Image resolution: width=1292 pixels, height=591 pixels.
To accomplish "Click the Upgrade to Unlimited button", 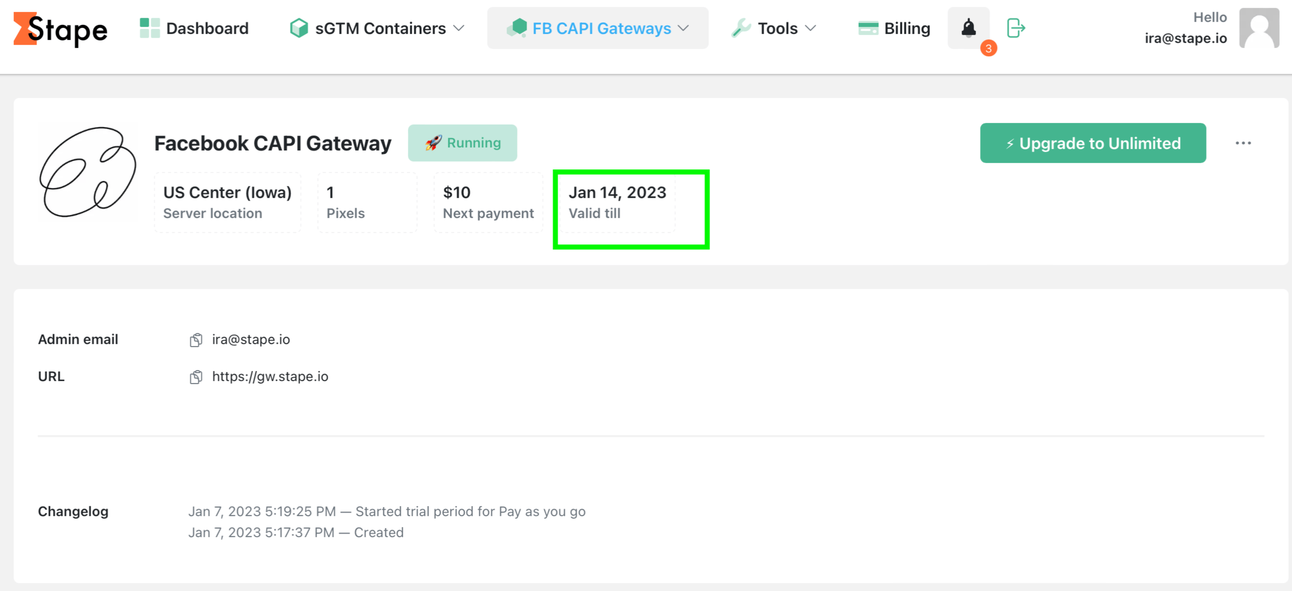I will [1093, 143].
